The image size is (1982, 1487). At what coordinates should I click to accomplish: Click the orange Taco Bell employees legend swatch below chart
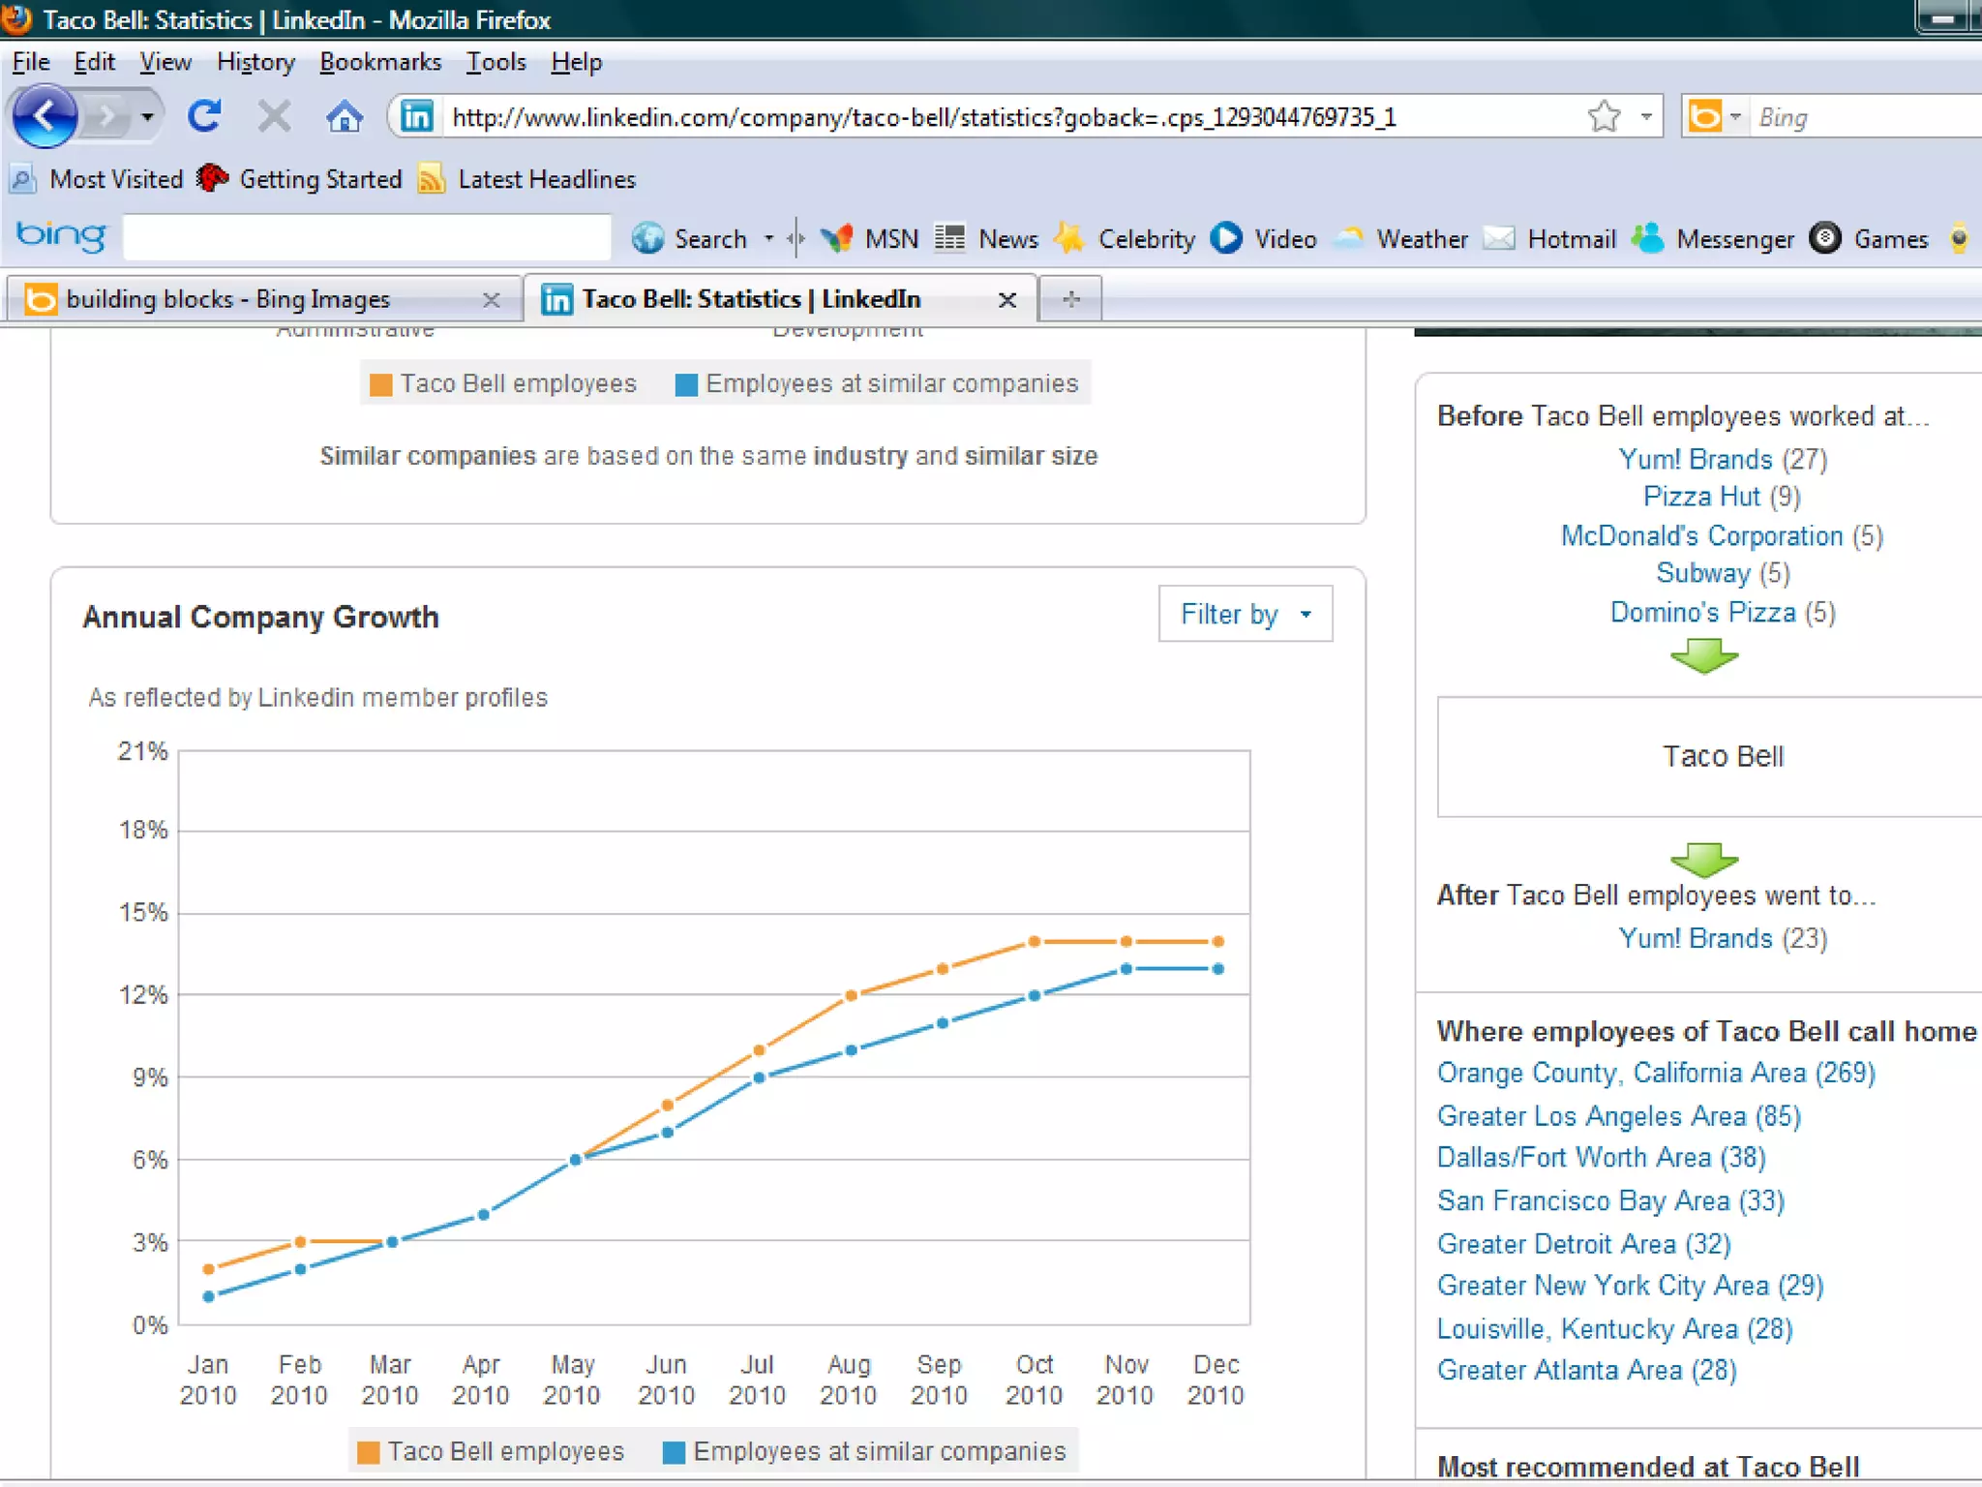[x=368, y=1452]
